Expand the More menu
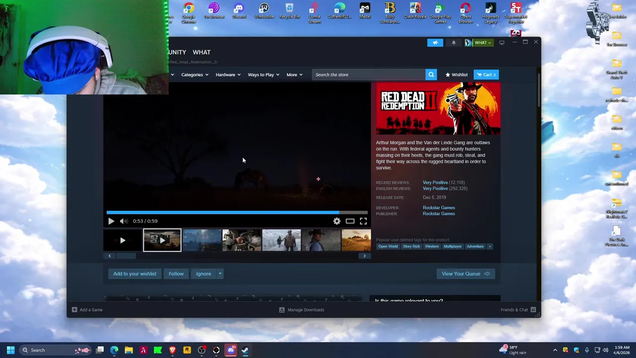Viewport: 636px width, 358px height. click(294, 75)
